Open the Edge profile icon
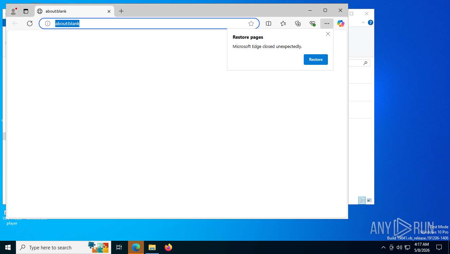 coord(14,11)
